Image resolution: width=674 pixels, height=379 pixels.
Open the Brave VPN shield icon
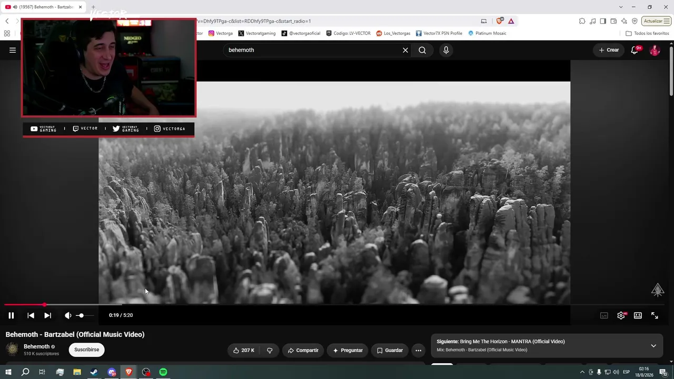coord(635,21)
